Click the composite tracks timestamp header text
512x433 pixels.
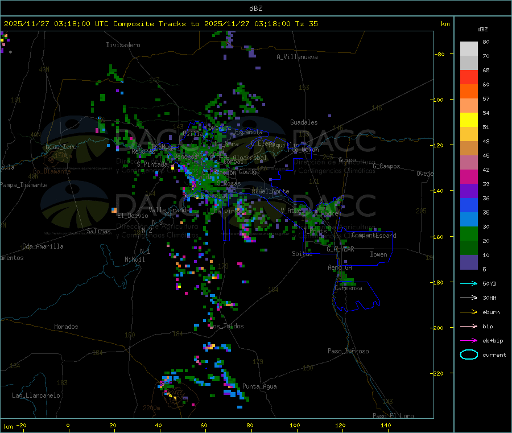pos(160,24)
